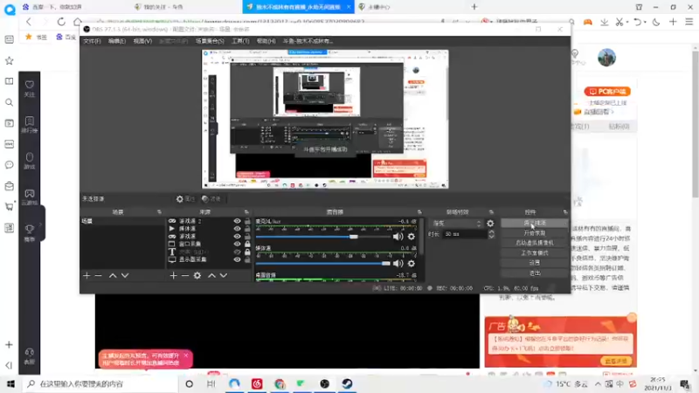Open OBS 视图(V) menu
Image resolution: width=699 pixels, height=393 pixels.
142,41
